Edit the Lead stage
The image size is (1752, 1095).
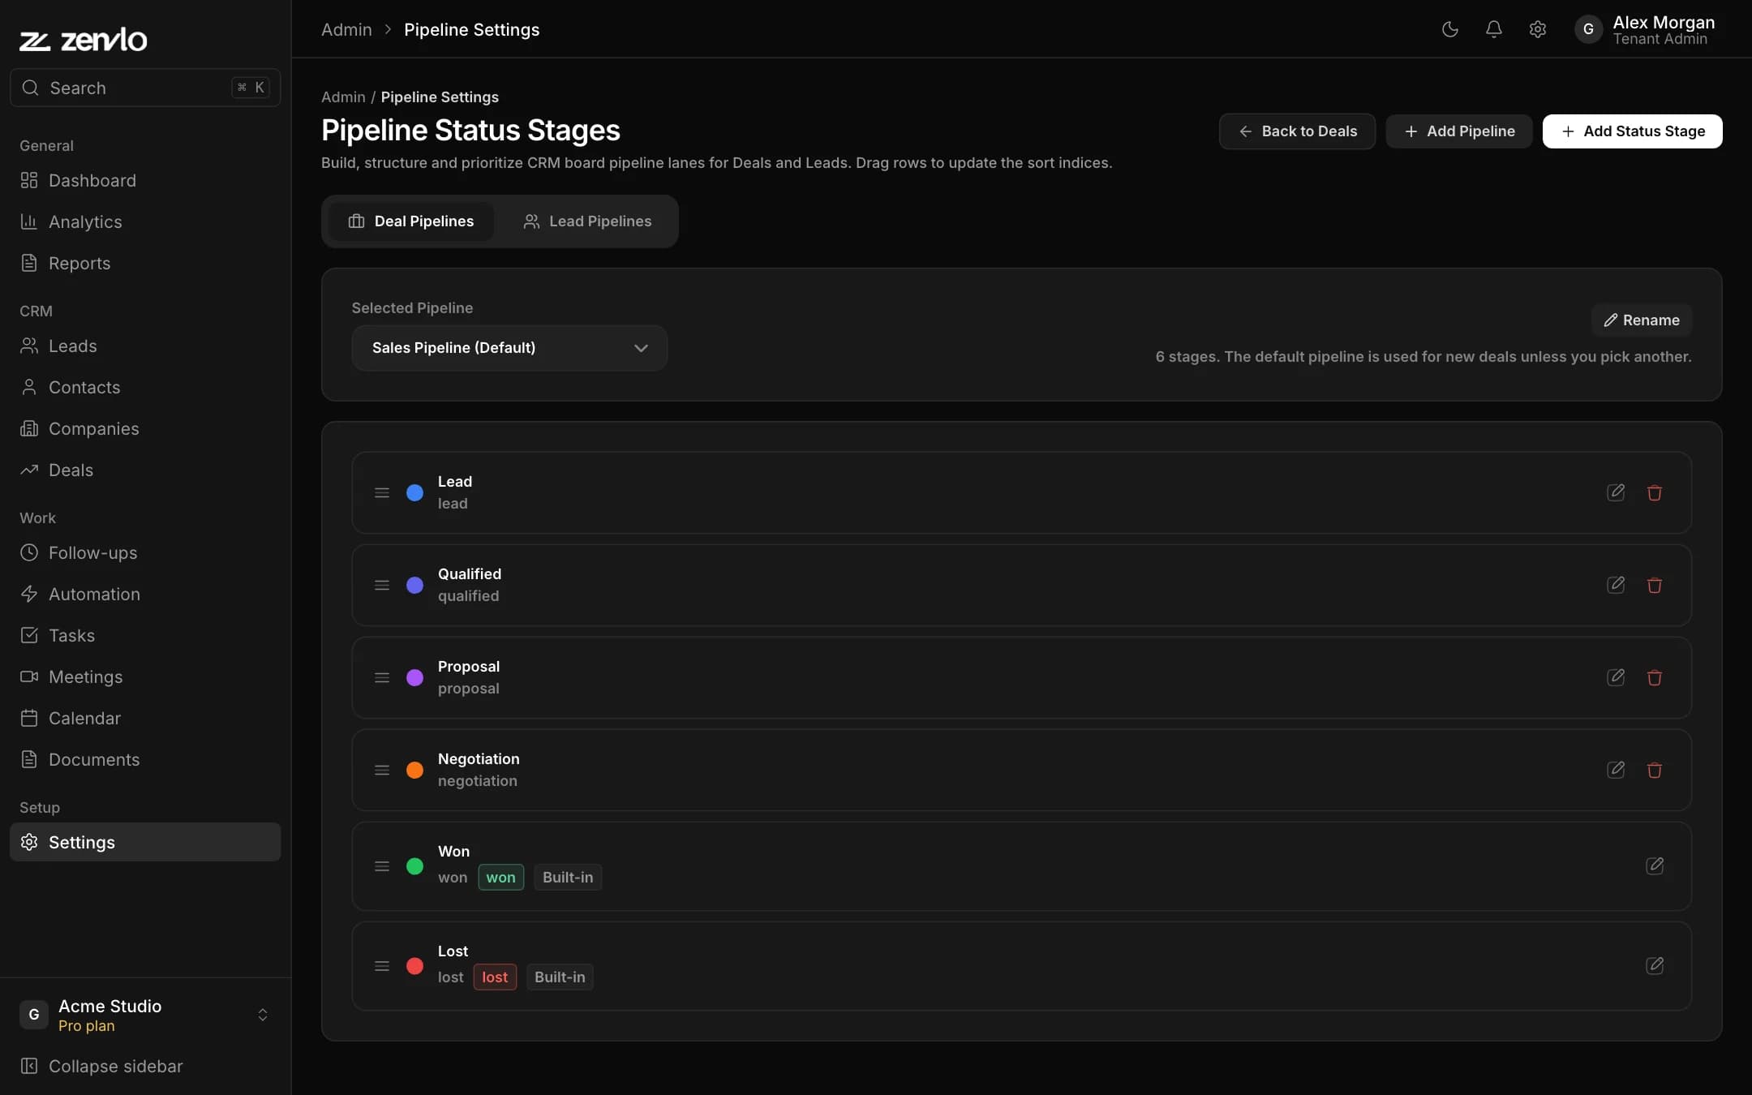coord(1616,492)
